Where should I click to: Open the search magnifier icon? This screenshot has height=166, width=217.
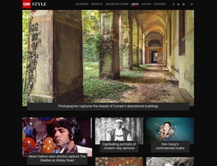(191, 4)
